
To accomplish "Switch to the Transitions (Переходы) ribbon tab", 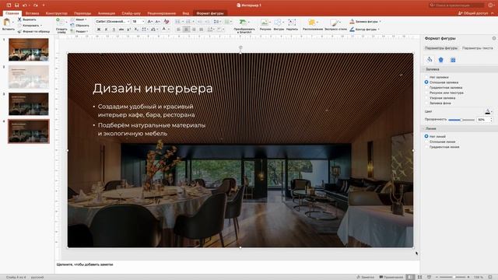I will tap(82, 13).
